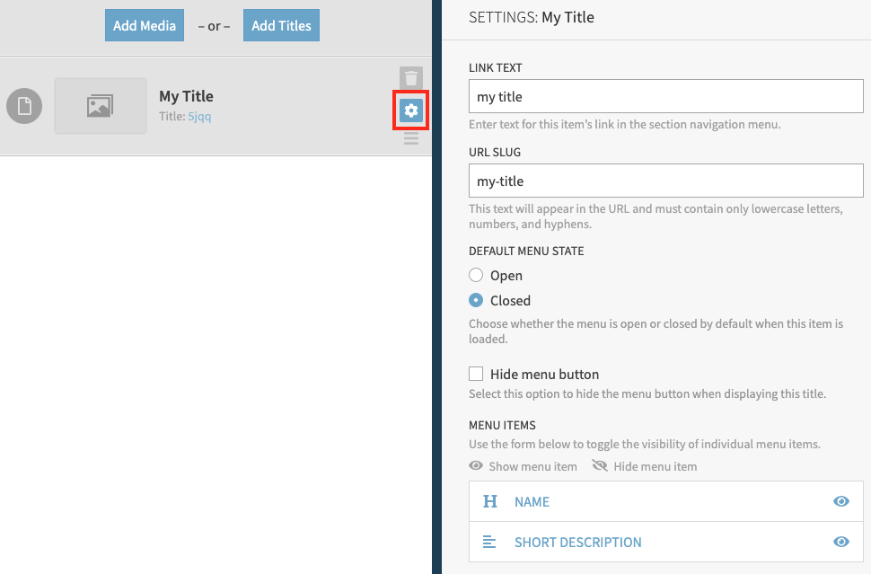871x574 pixels.
Task: Open the 5jqq title link
Action: (x=199, y=117)
